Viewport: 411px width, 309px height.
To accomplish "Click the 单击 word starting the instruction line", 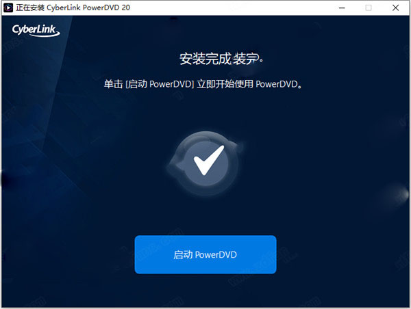I will click(113, 84).
